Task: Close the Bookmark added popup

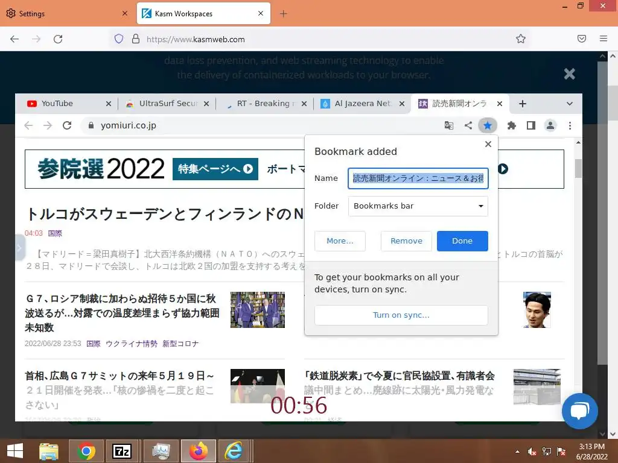Action: pyautogui.click(x=488, y=144)
